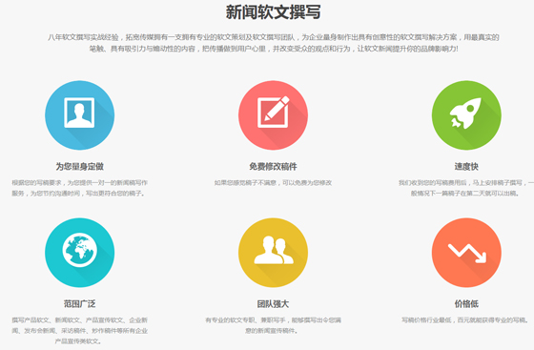534x350 pixels.
Task: Click the red pencil edit icon
Action: pos(273,115)
